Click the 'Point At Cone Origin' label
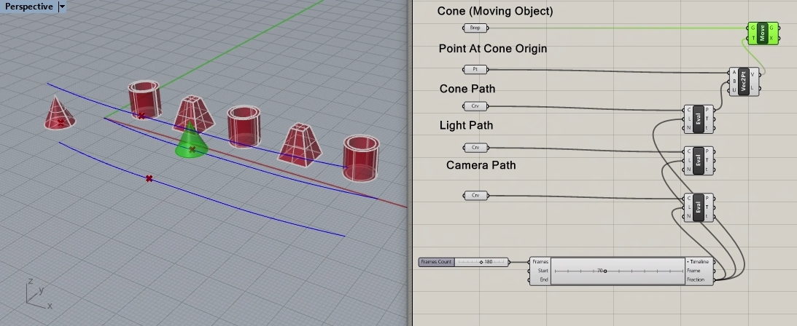Viewport: 797px width, 326px height. pyautogui.click(x=493, y=49)
